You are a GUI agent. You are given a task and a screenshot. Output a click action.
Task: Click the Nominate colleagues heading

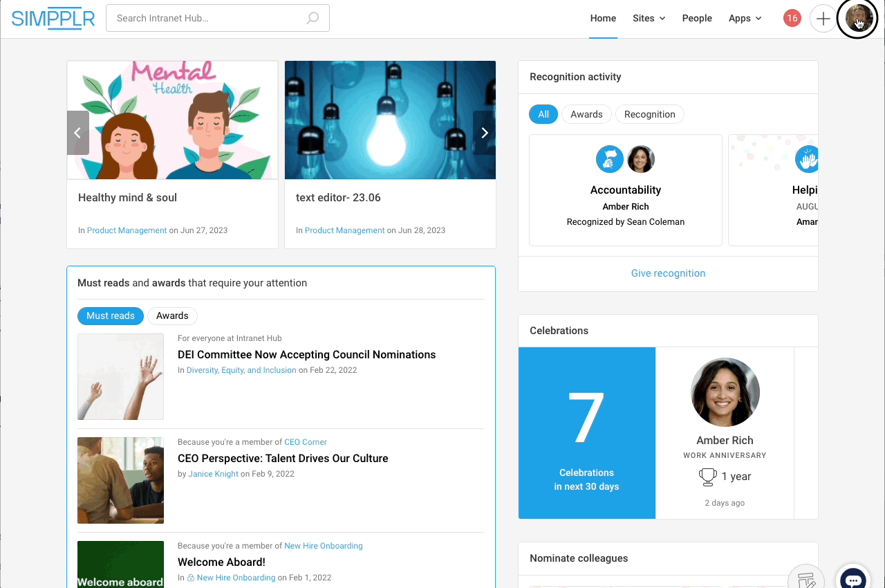tap(579, 558)
